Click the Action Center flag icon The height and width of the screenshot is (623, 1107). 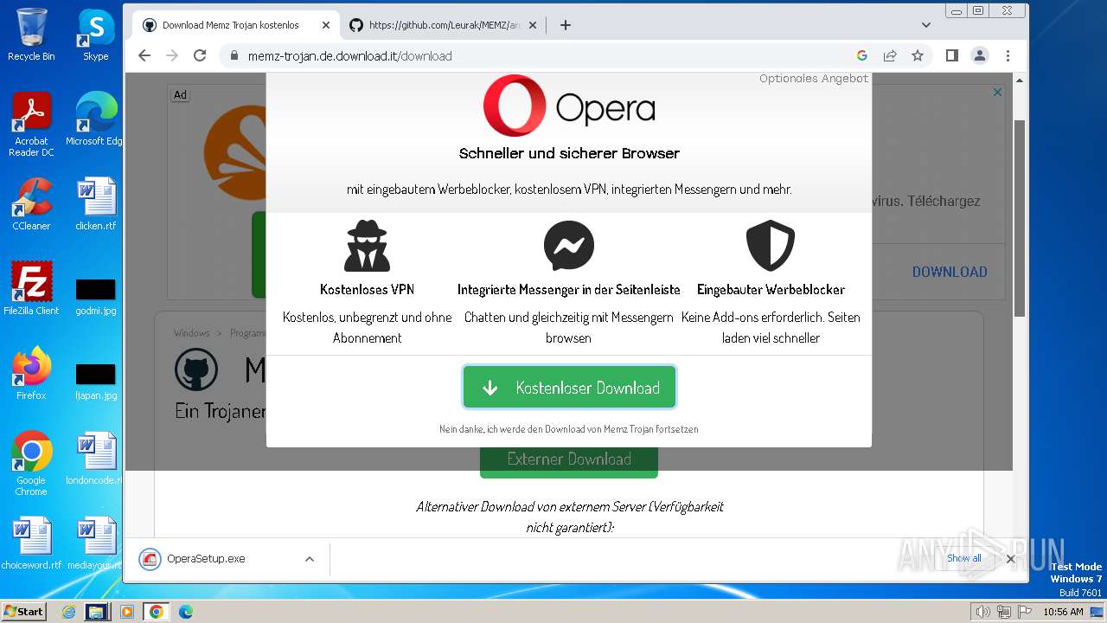click(x=1026, y=612)
